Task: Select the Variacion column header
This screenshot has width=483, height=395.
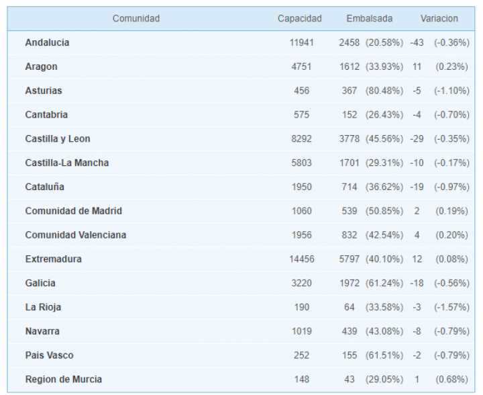Action: click(439, 19)
